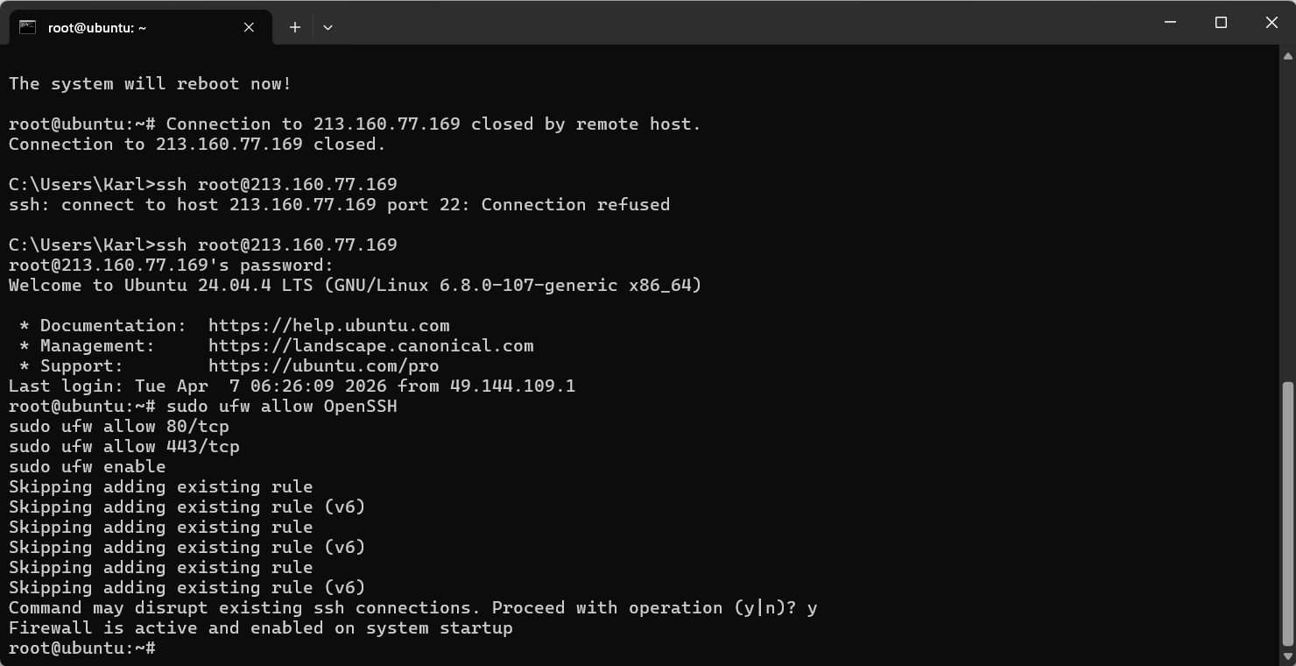Maximize the terminal window
The height and width of the screenshot is (666, 1296).
click(x=1221, y=23)
